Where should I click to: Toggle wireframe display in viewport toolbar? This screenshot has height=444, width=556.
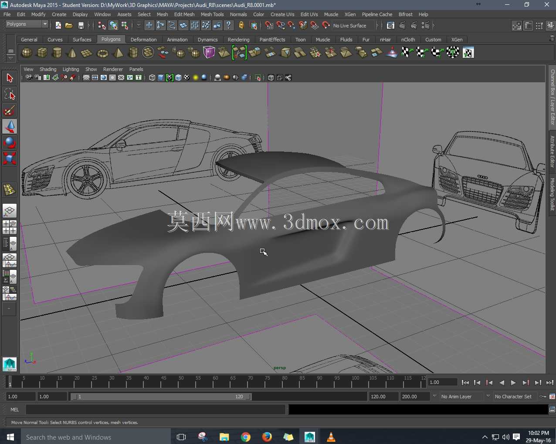152,77
